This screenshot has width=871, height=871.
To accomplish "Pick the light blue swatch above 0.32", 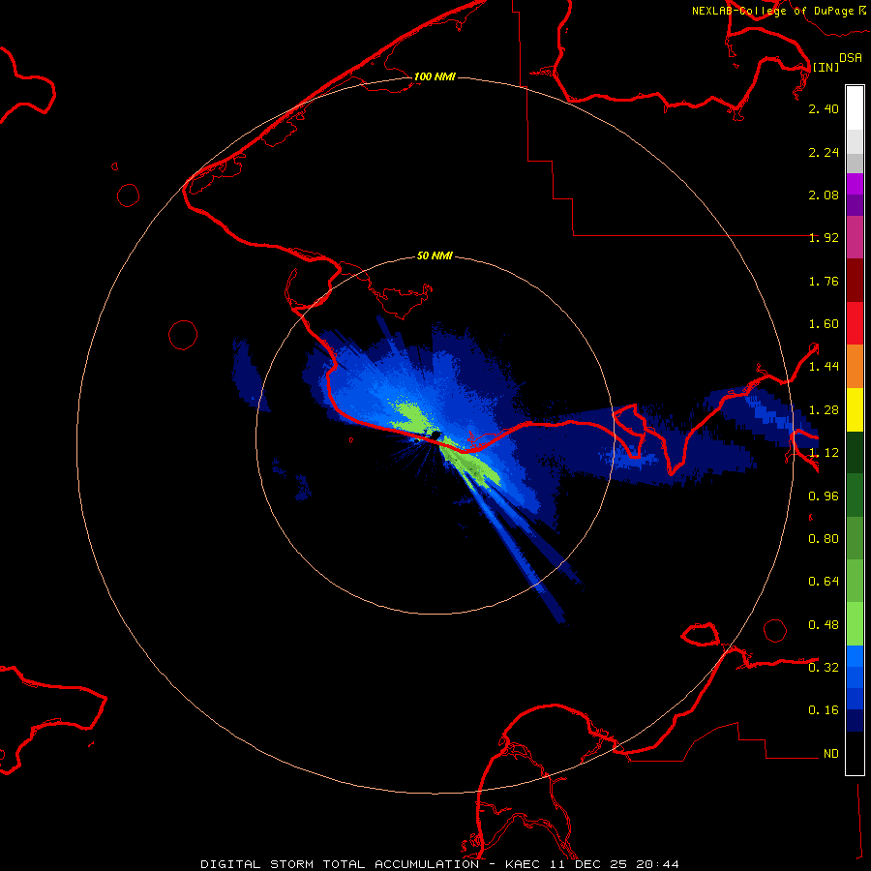I will [x=855, y=656].
